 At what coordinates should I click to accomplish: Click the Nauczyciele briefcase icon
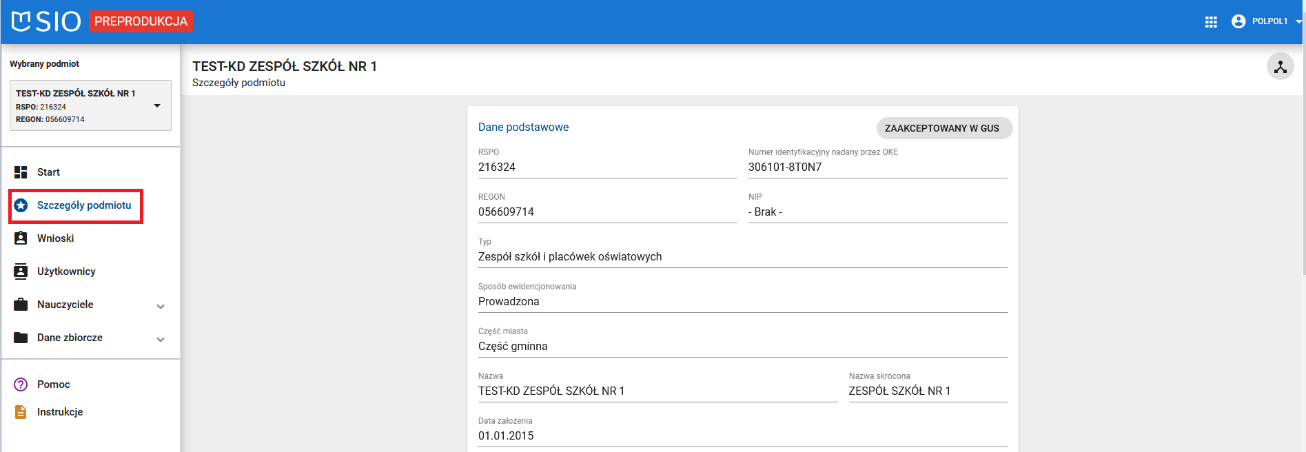[x=21, y=305]
